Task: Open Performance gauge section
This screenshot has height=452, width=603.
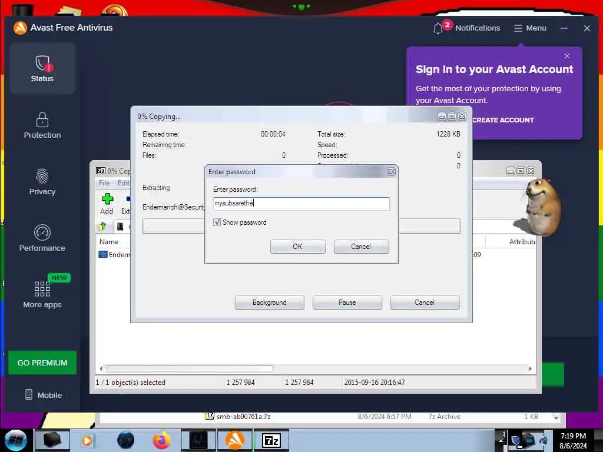Action: pos(42,238)
